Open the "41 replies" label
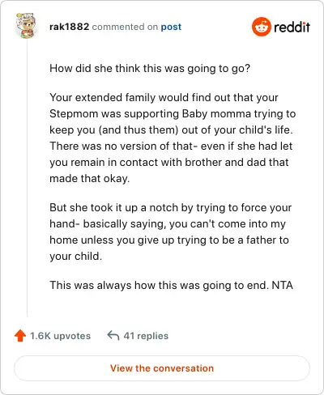This screenshot has height=395, width=324. click(146, 336)
